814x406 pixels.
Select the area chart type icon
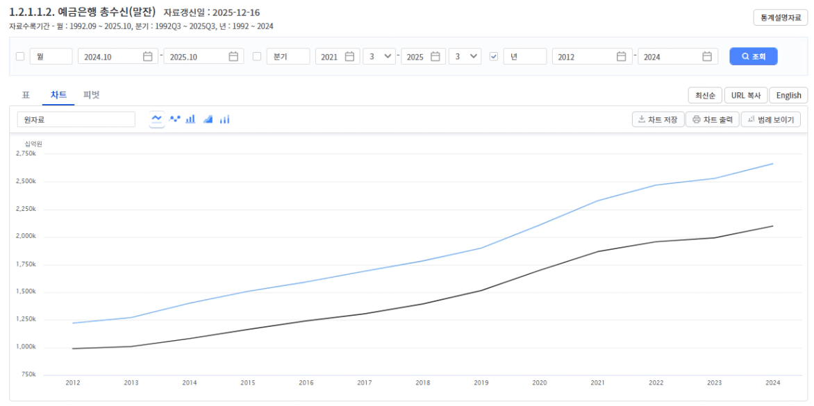208,119
